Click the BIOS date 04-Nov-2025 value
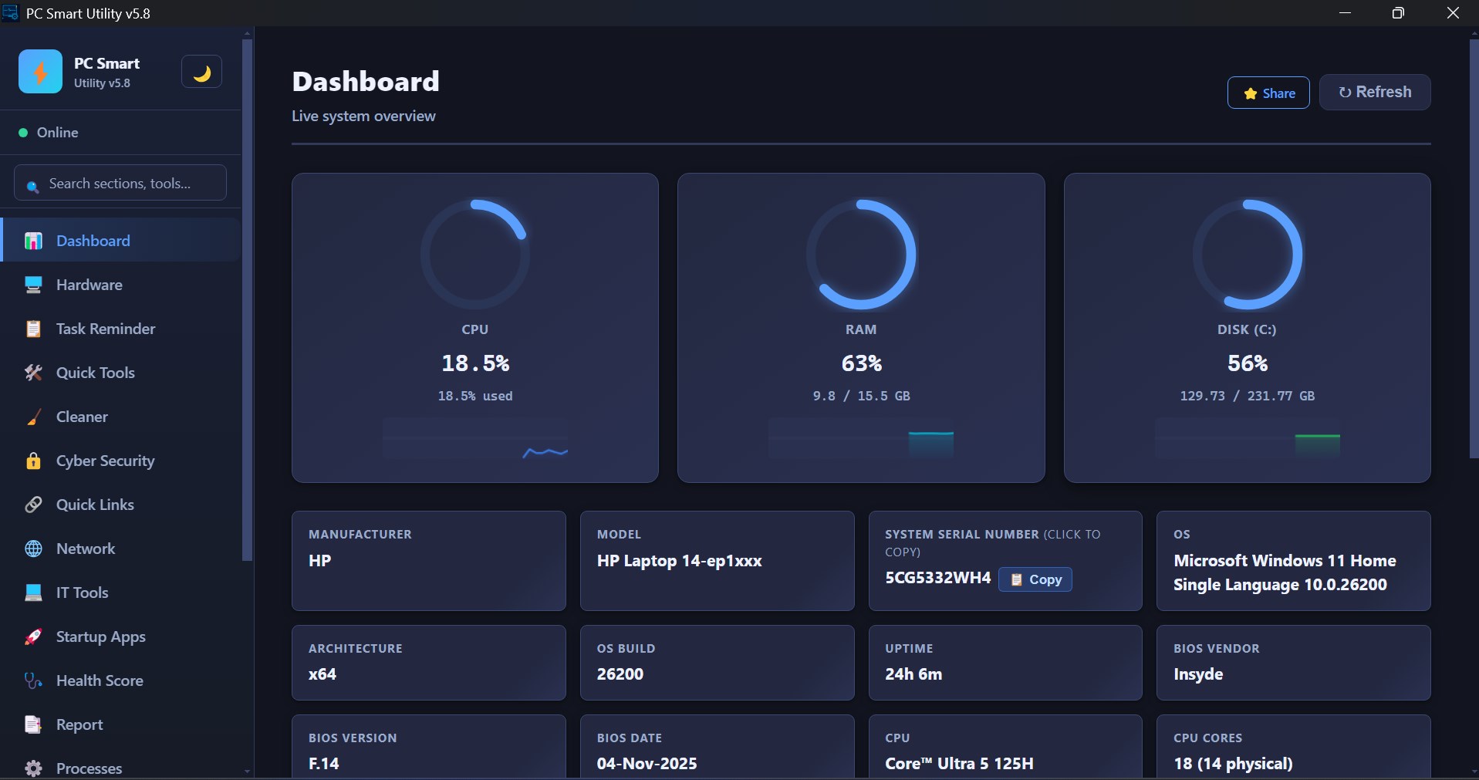Viewport: 1479px width, 780px height. [x=647, y=763]
